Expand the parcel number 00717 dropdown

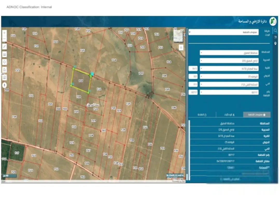pos(229,92)
